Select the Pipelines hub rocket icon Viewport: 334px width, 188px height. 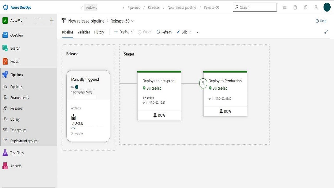(x=5, y=75)
